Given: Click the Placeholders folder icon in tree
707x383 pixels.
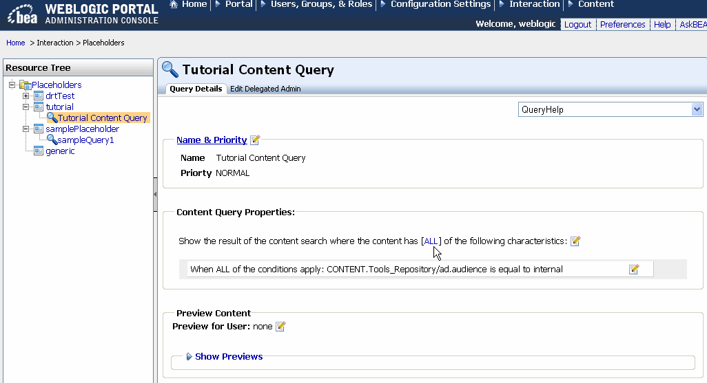Looking at the screenshot, I should pyautogui.click(x=25, y=85).
